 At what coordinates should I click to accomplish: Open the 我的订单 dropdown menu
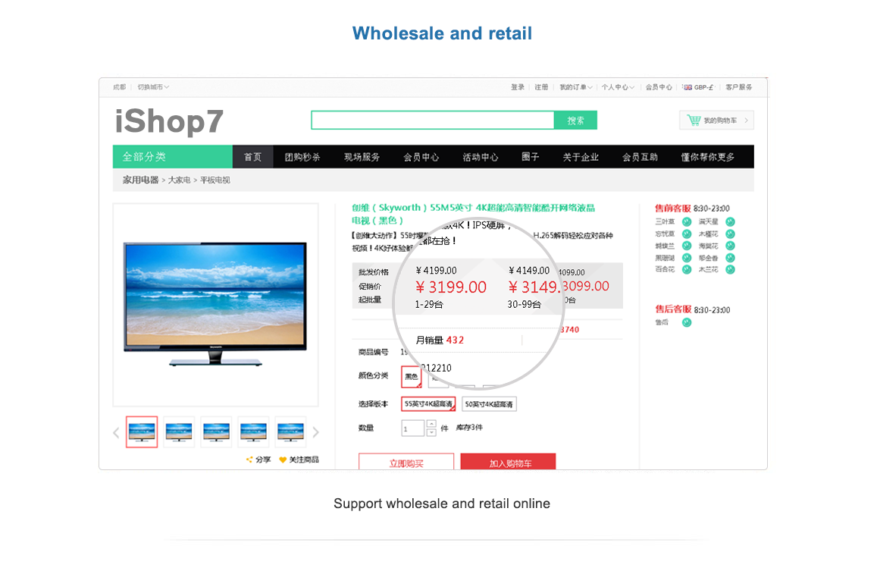[576, 87]
